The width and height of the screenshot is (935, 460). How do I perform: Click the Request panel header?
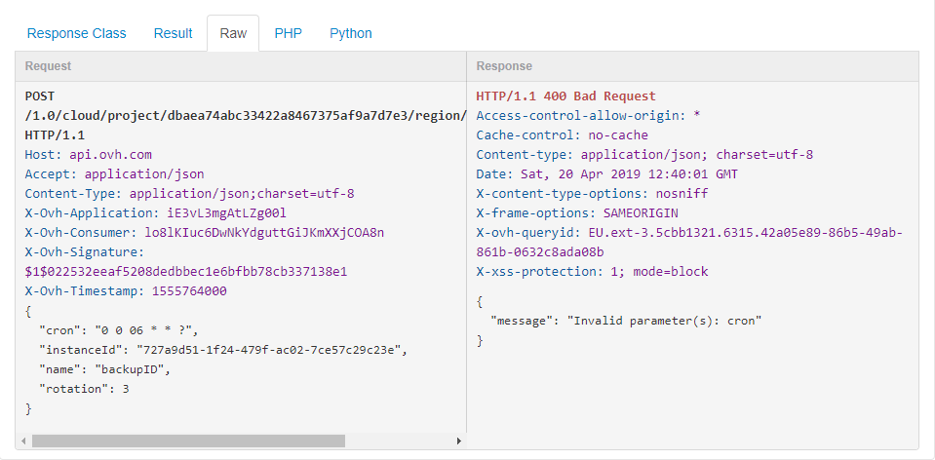242,66
